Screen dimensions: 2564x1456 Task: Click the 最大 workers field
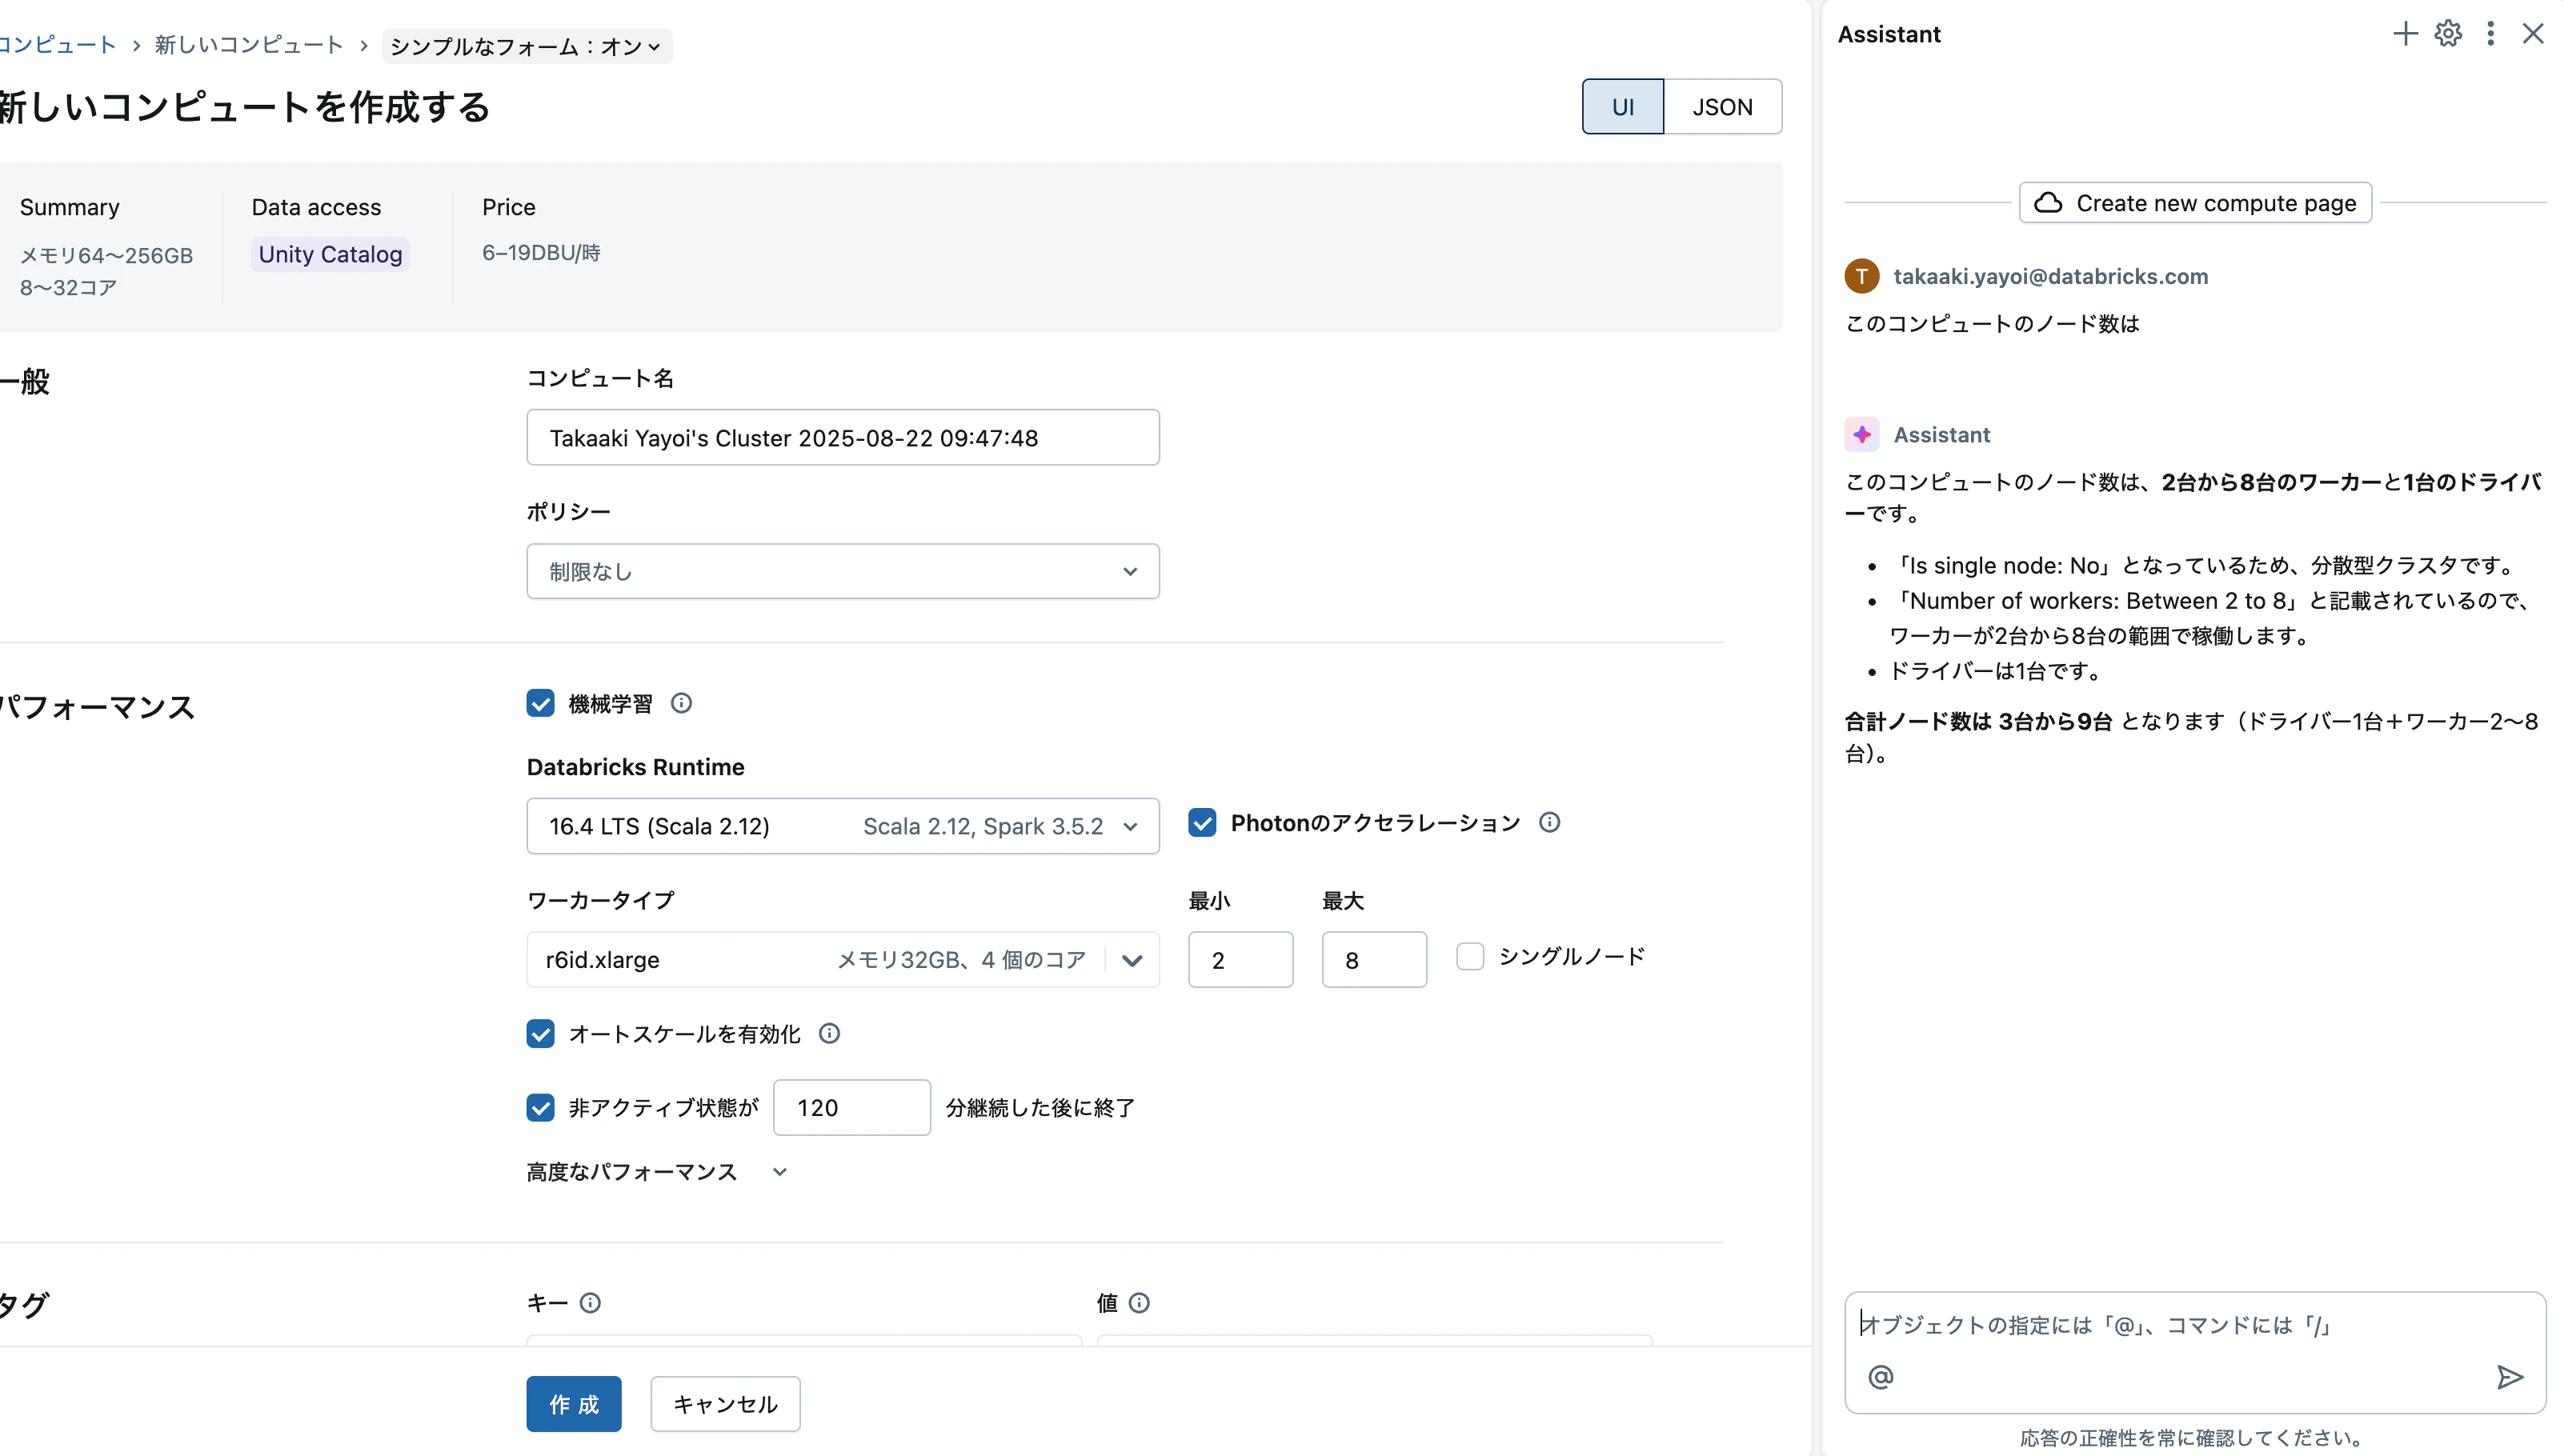click(1374, 960)
